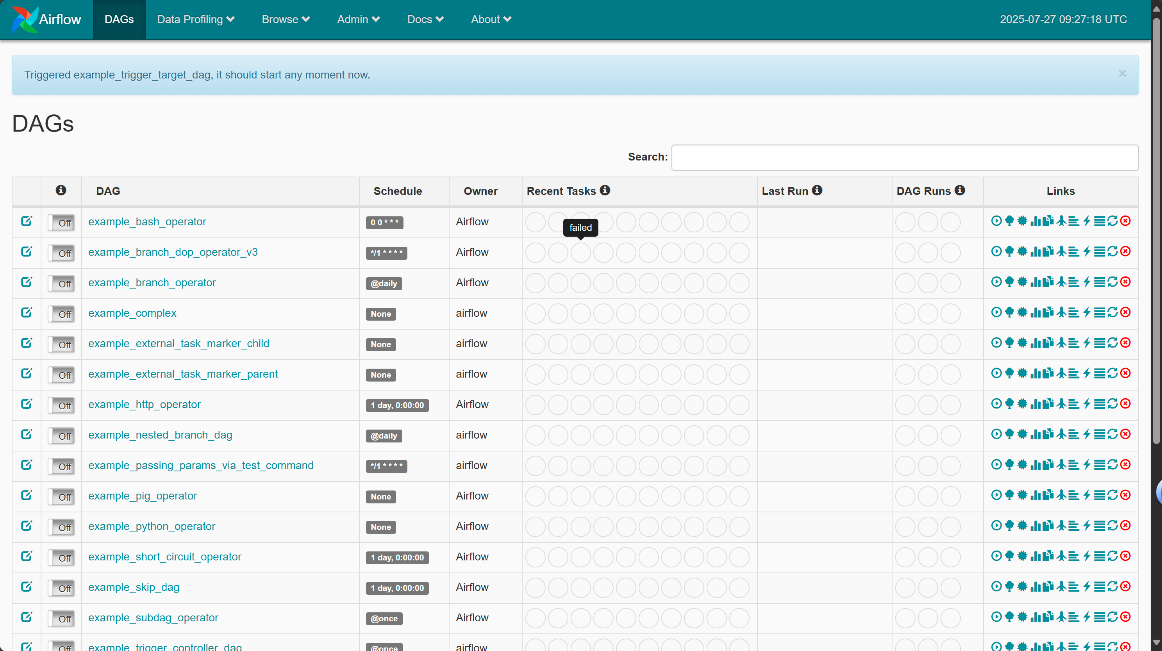
Task: Refresh example_passing_params_via_test_command with refresh icon
Action: (x=1113, y=464)
